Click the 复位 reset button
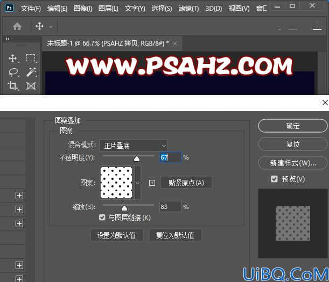This screenshot has height=282, width=329. coord(293,144)
